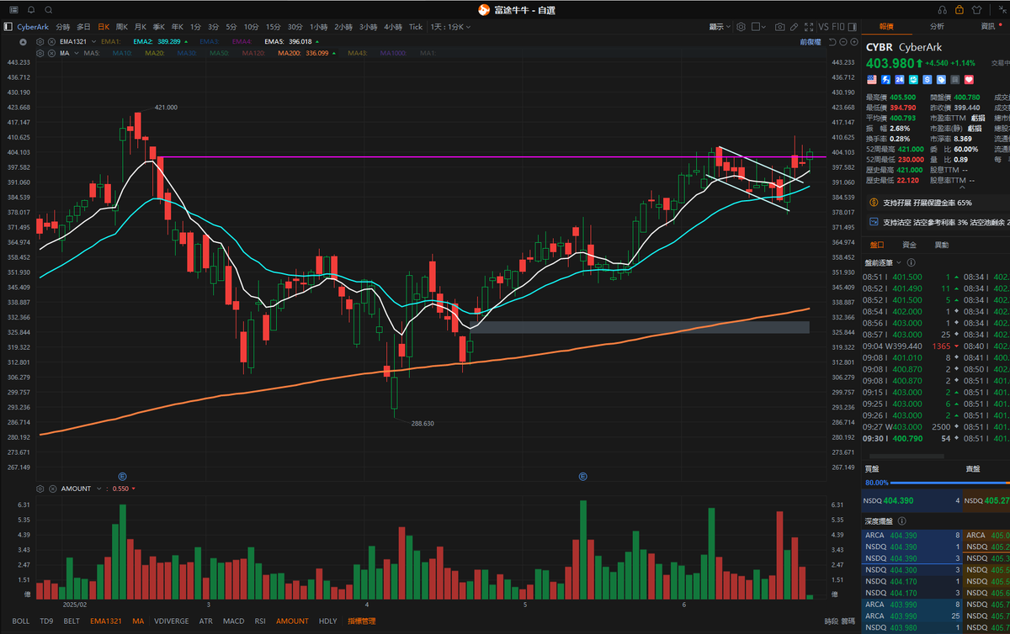Toggle HDLY indicator
The image size is (1010, 634).
point(328,621)
